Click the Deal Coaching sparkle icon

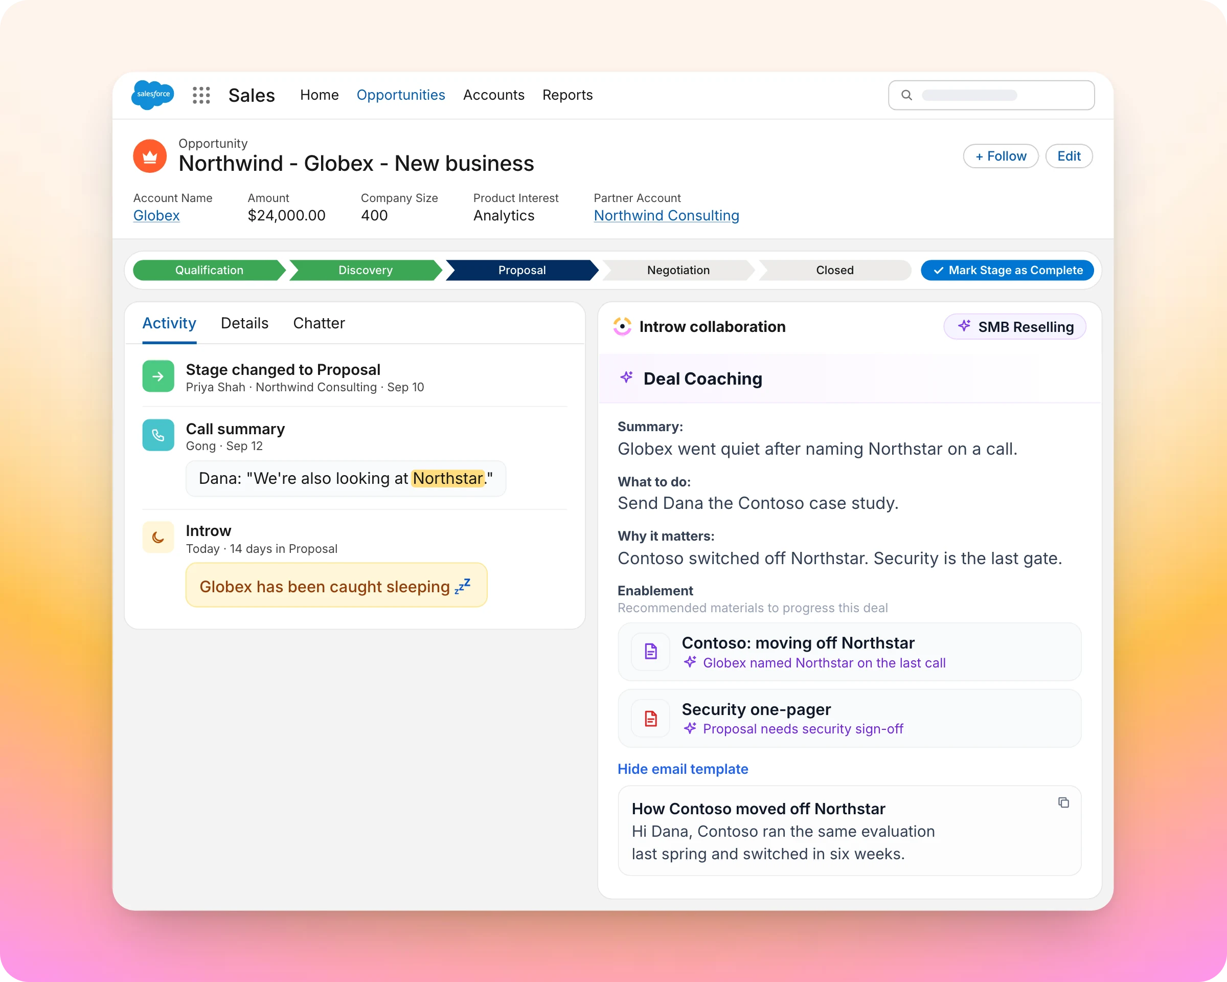click(627, 377)
